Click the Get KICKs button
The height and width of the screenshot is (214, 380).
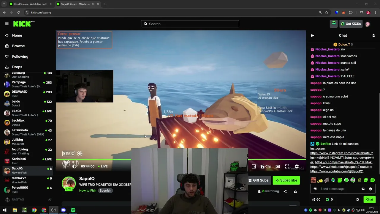(x=351, y=24)
